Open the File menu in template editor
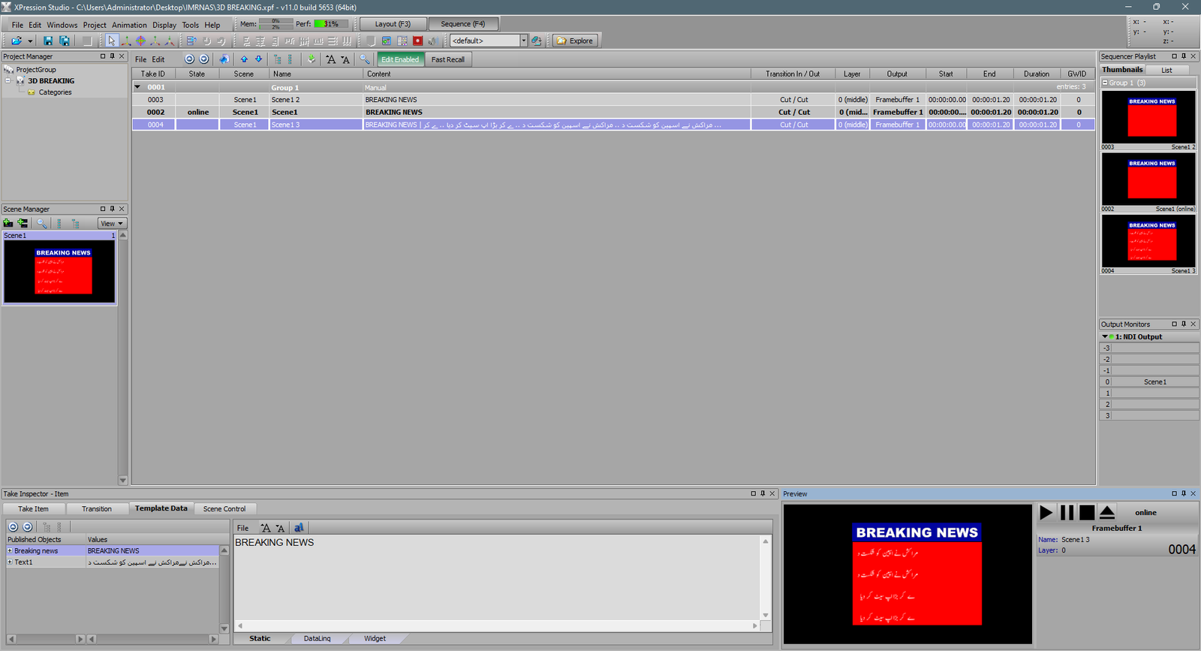 pyautogui.click(x=242, y=528)
